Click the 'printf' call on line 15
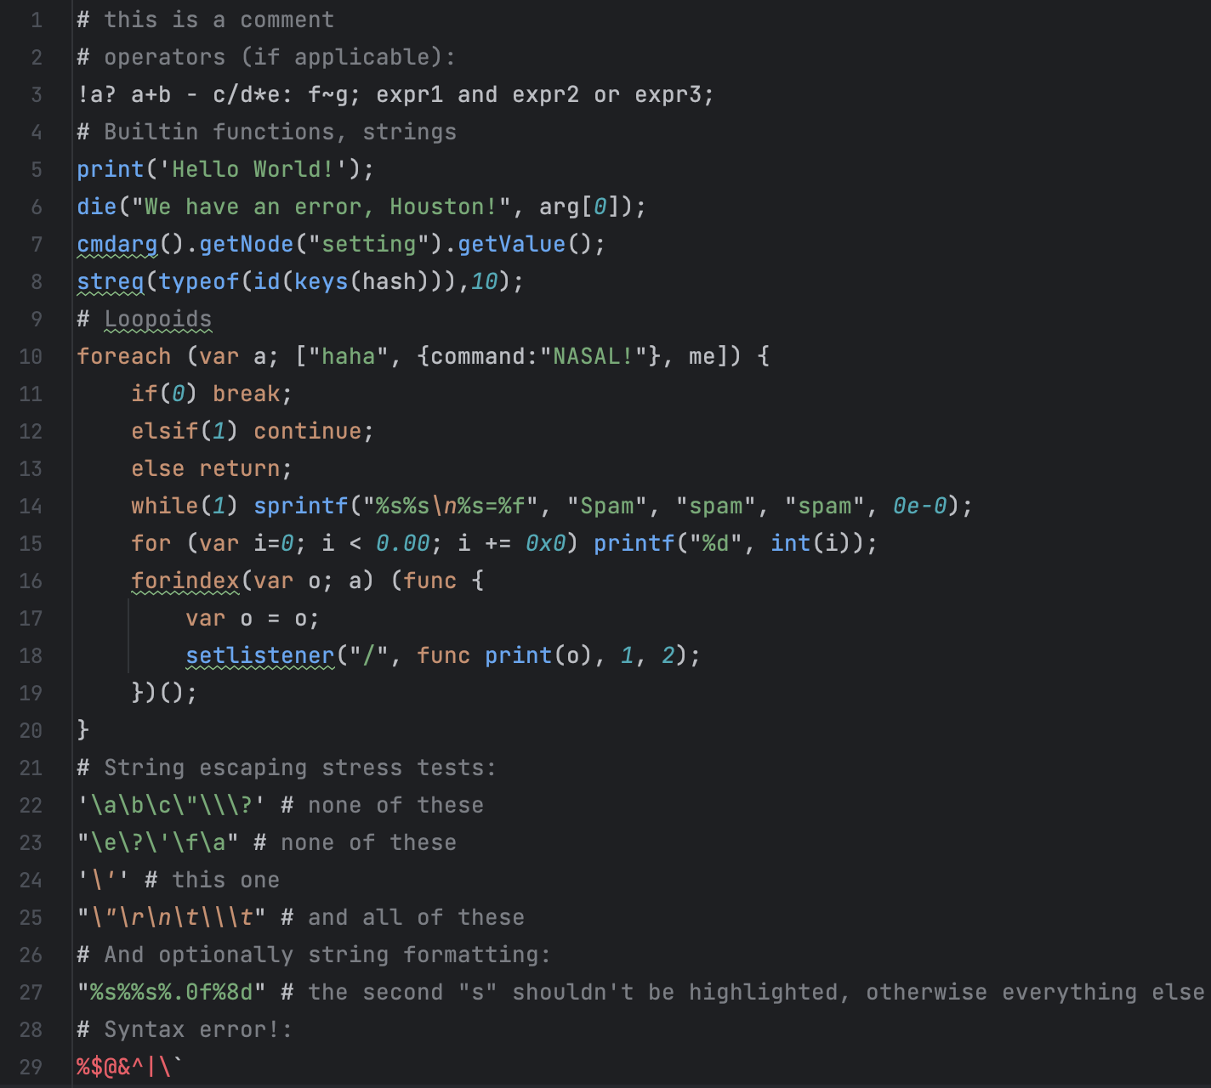1211x1088 pixels. pyautogui.click(x=634, y=543)
